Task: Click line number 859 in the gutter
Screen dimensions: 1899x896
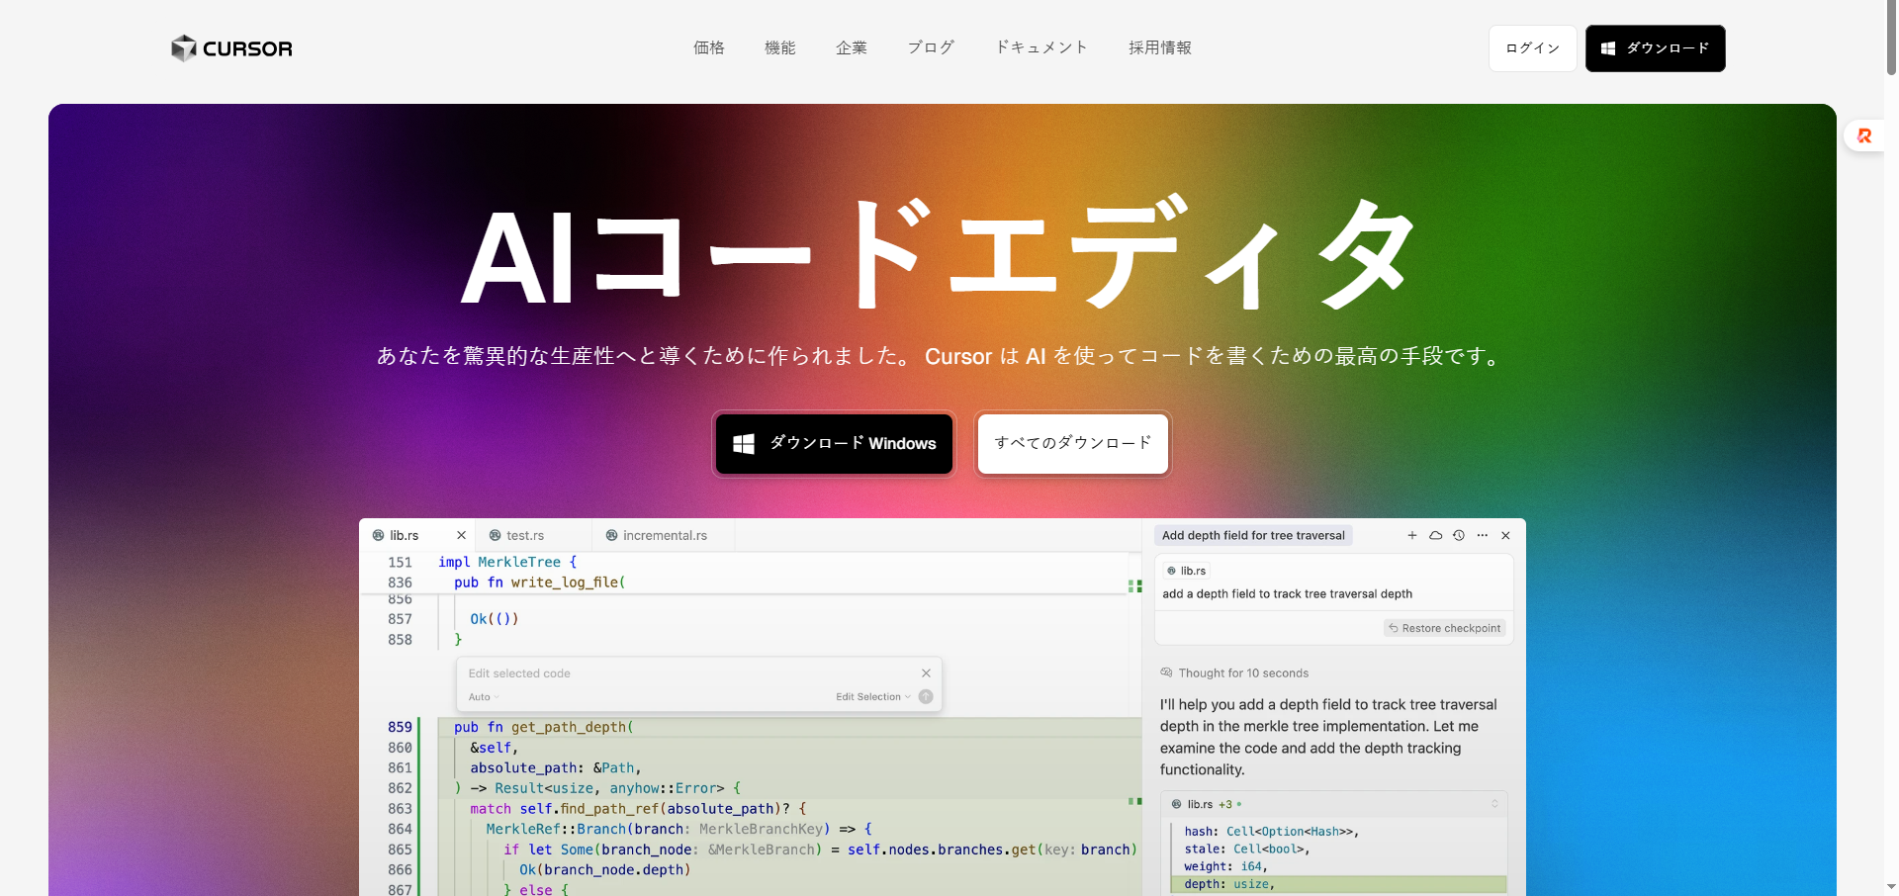Action: pos(400,727)
